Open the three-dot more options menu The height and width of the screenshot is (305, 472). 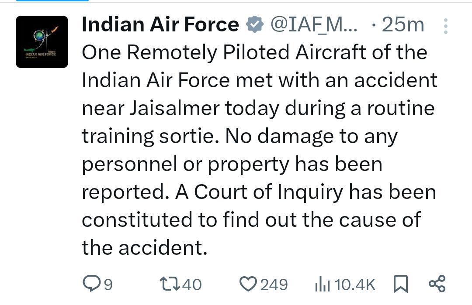446,25
